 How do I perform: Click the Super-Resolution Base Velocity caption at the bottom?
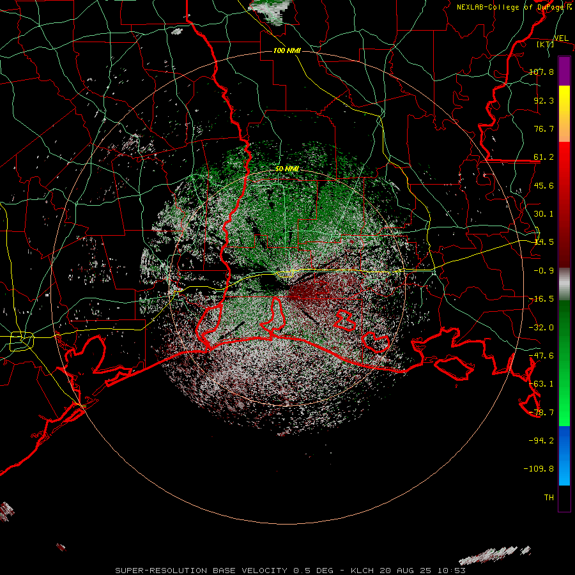point(290,571)
